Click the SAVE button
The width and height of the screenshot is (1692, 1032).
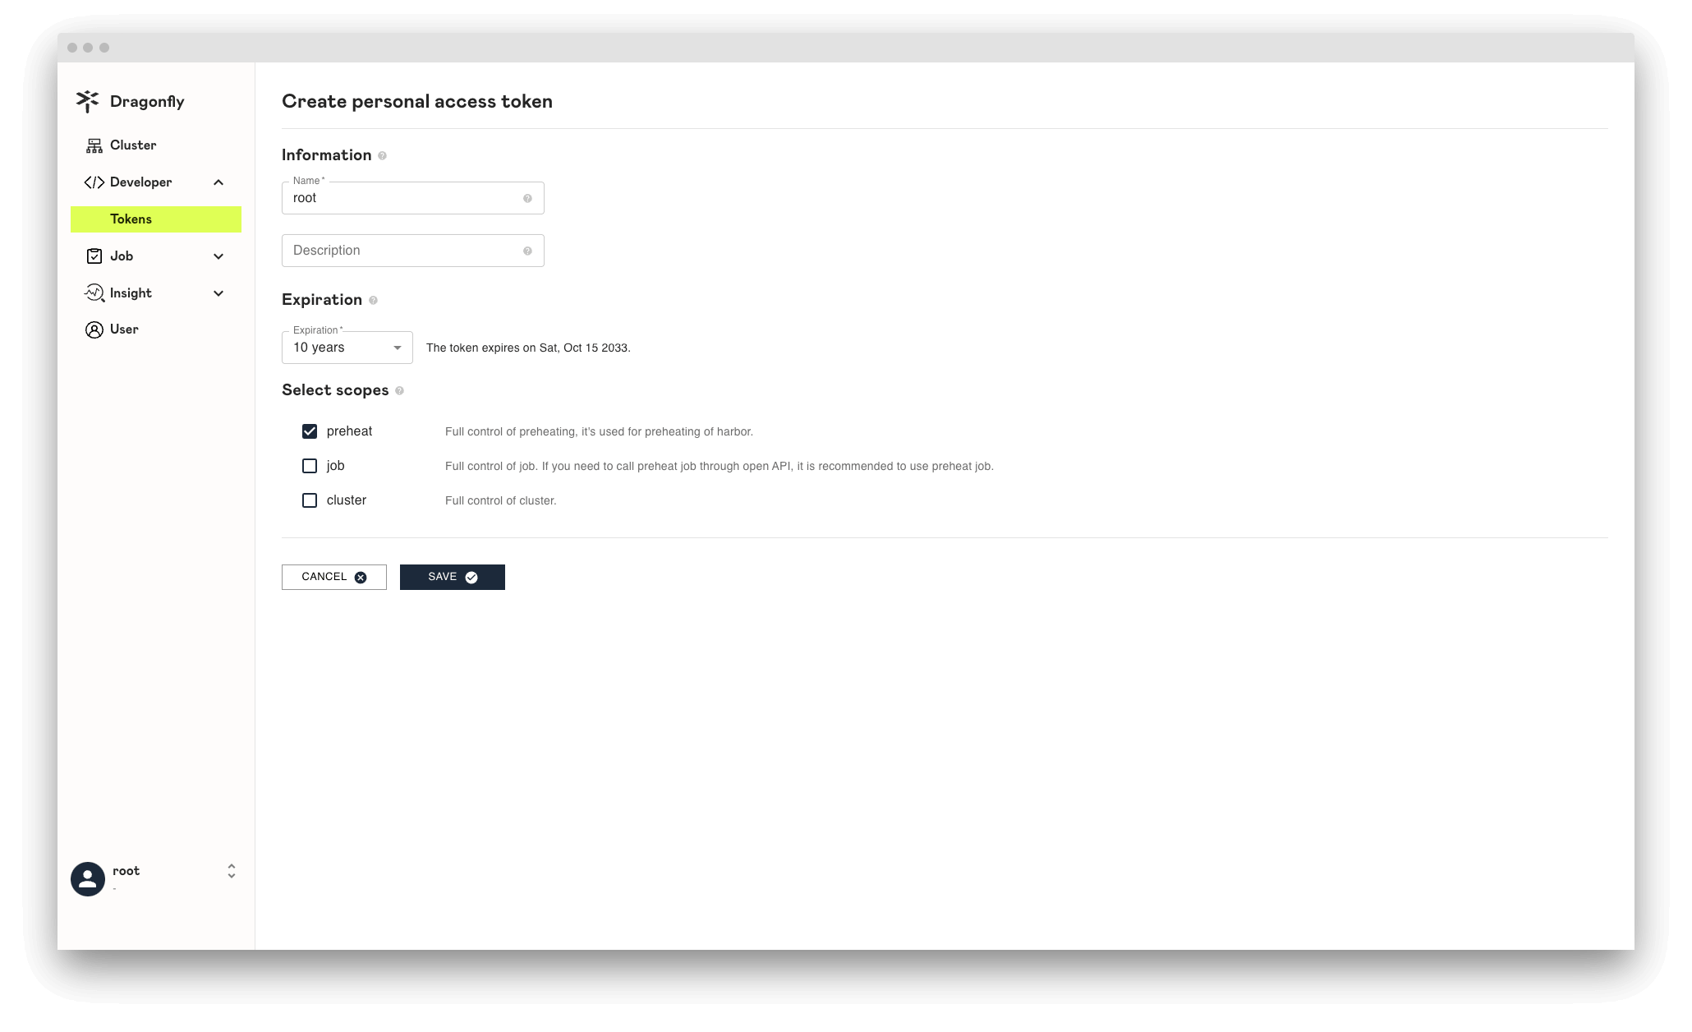[452, 577]
